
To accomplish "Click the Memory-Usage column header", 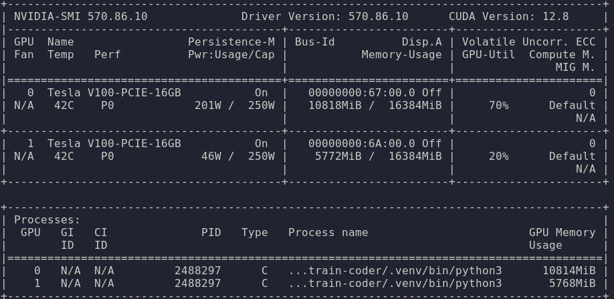I will (402, 54).
